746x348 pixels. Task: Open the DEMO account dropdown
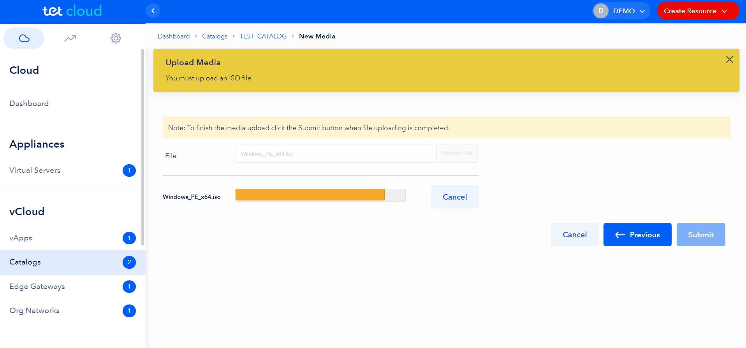pos(621,11)
